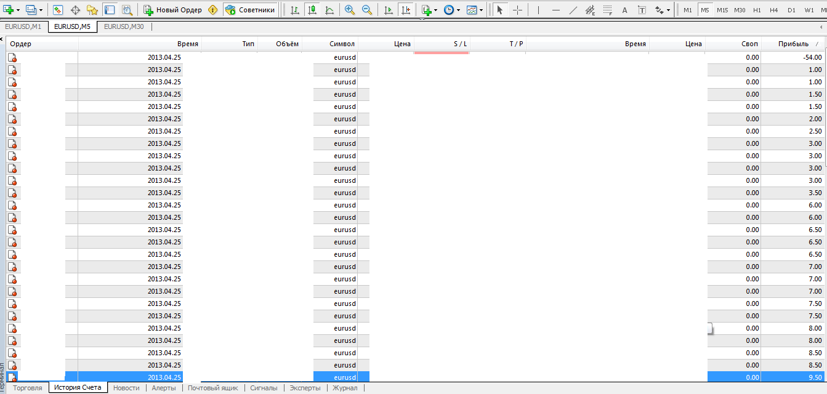
Task: Set timeframe to H4
Action: click(774, 10)
